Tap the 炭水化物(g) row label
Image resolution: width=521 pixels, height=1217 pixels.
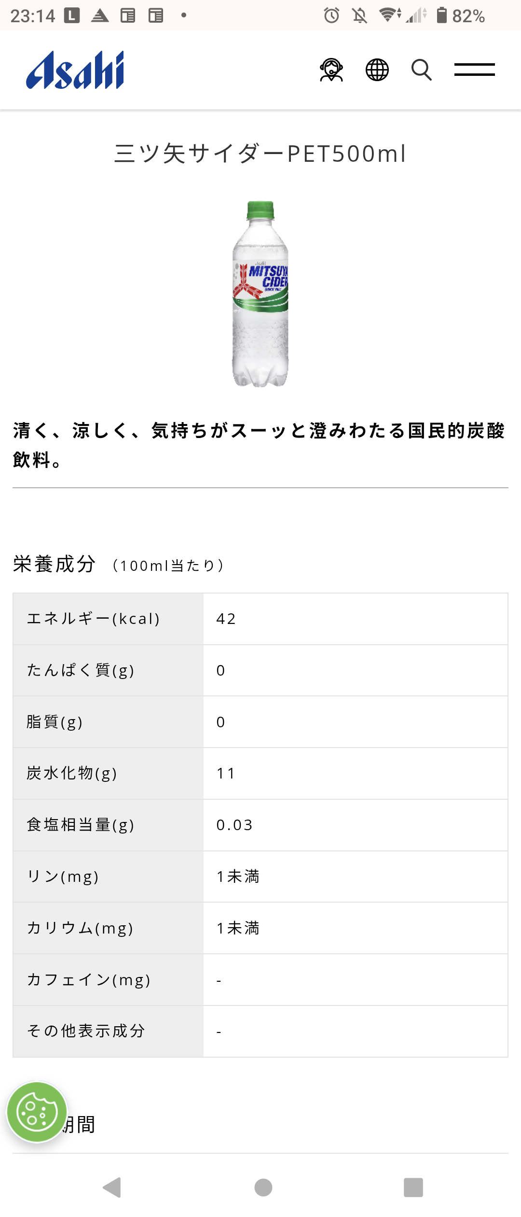[72, 773]
